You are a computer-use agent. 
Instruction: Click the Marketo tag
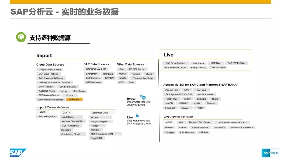coord(96,130)
